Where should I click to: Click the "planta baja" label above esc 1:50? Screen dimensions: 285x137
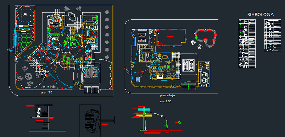click(167, 95)
